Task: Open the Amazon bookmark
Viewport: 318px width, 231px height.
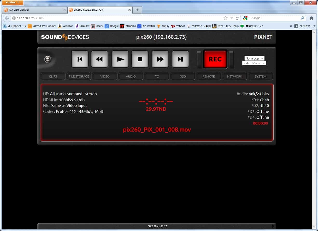Action: 66,26
